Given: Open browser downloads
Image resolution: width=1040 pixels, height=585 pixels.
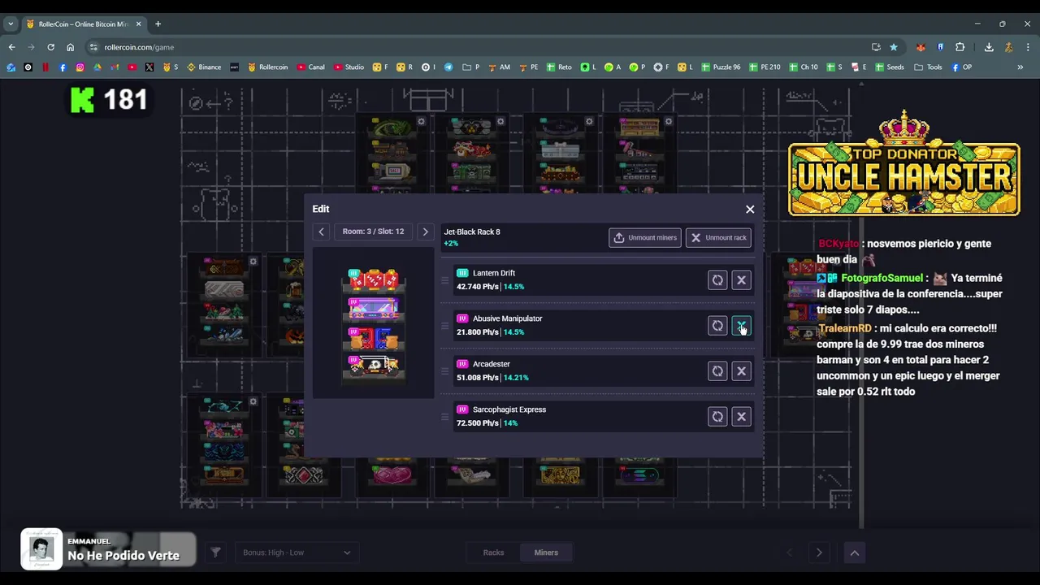Looking at the screenshot, I should pos(989,47).
